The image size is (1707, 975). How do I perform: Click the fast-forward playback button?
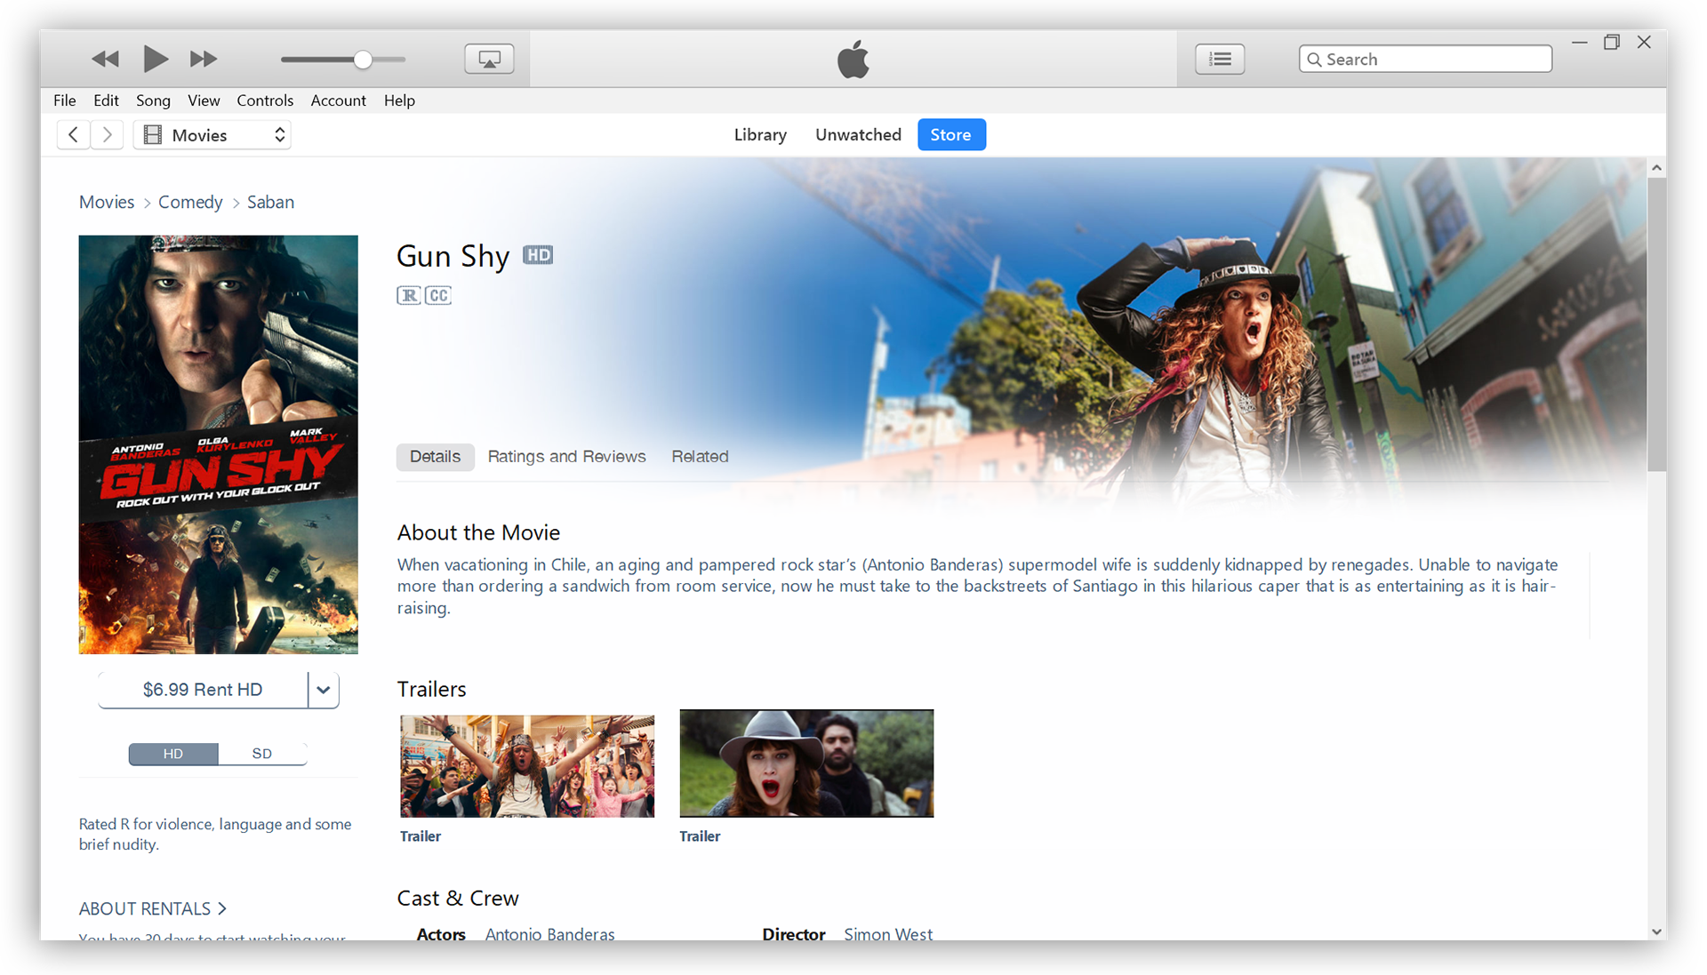pos(204,59)
